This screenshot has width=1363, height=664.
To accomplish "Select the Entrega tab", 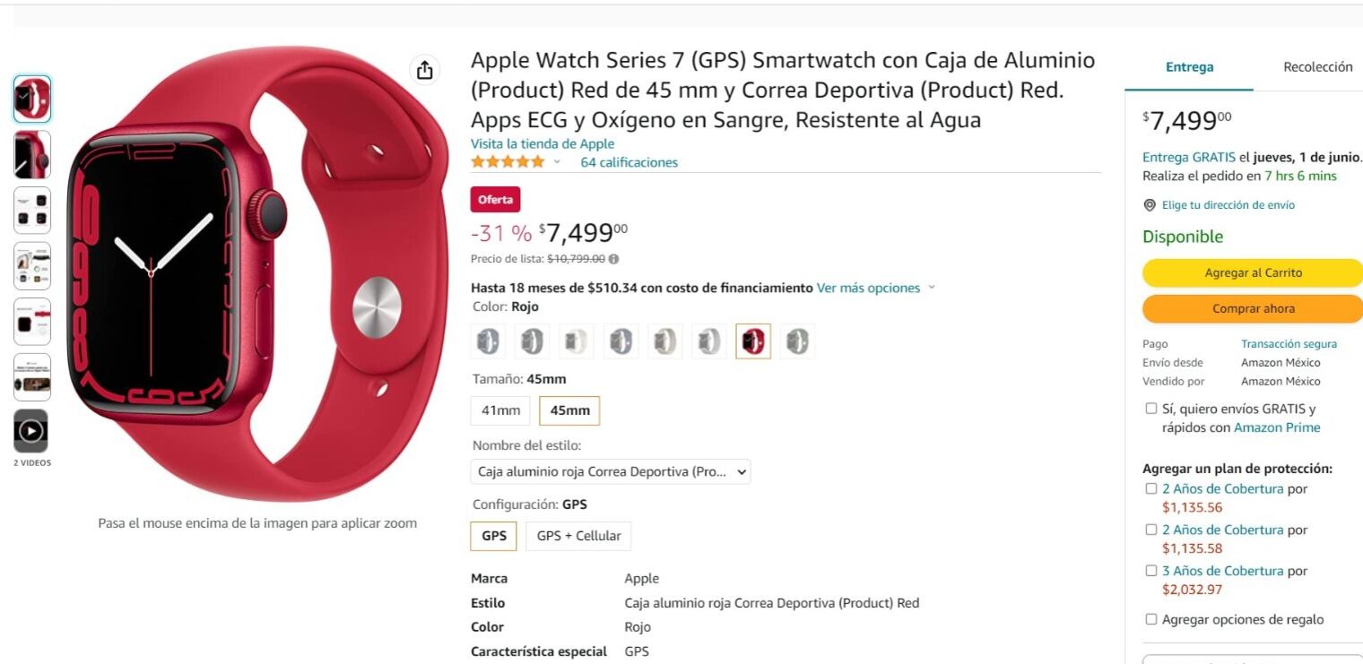I will (1187, 66).
